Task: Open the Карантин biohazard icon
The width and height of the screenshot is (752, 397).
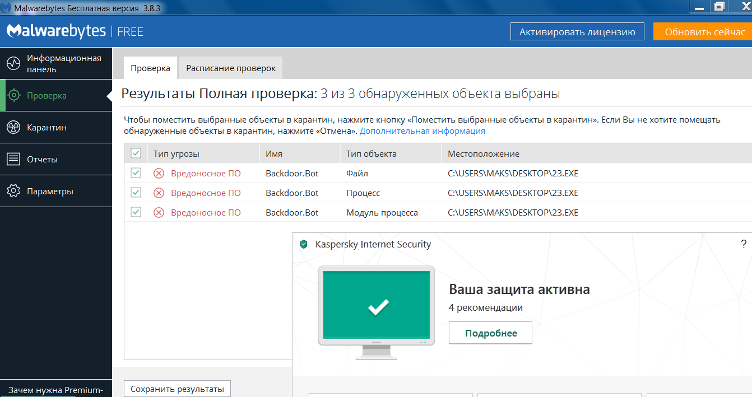Action: (x=13, y=128)
